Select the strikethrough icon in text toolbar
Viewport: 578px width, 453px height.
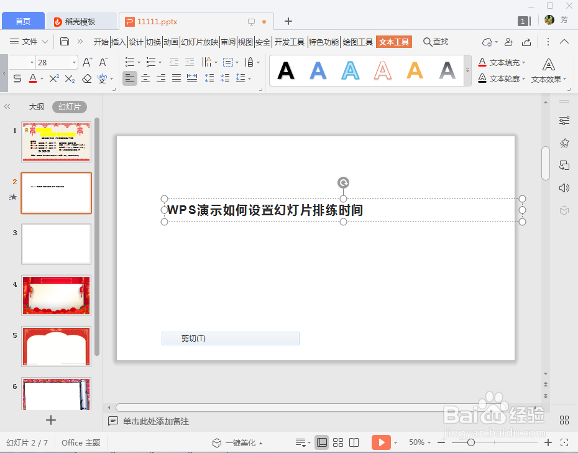point(17,78)
